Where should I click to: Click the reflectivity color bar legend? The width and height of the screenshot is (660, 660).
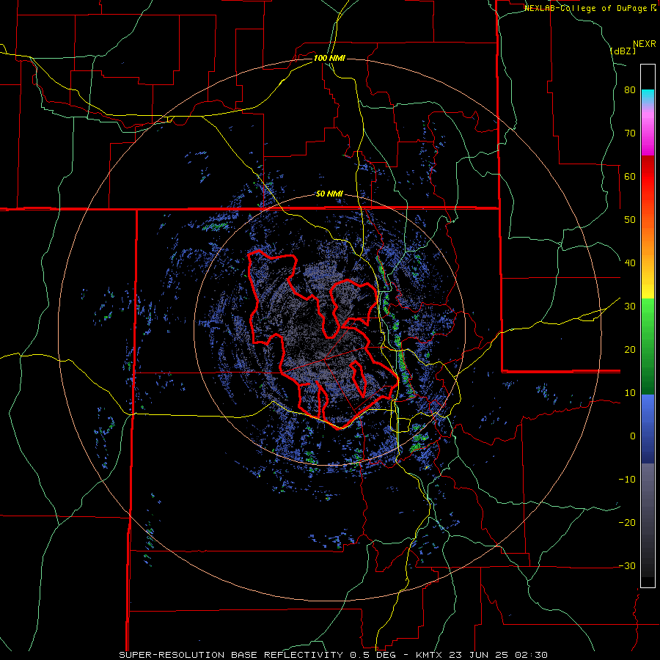coord(648,326)
